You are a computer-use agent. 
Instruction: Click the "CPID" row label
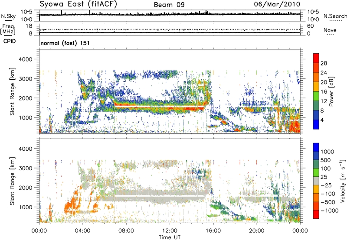(10, 41)
